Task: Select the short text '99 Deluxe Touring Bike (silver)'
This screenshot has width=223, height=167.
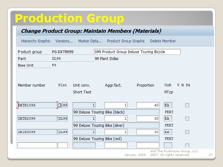Action: 116,125
